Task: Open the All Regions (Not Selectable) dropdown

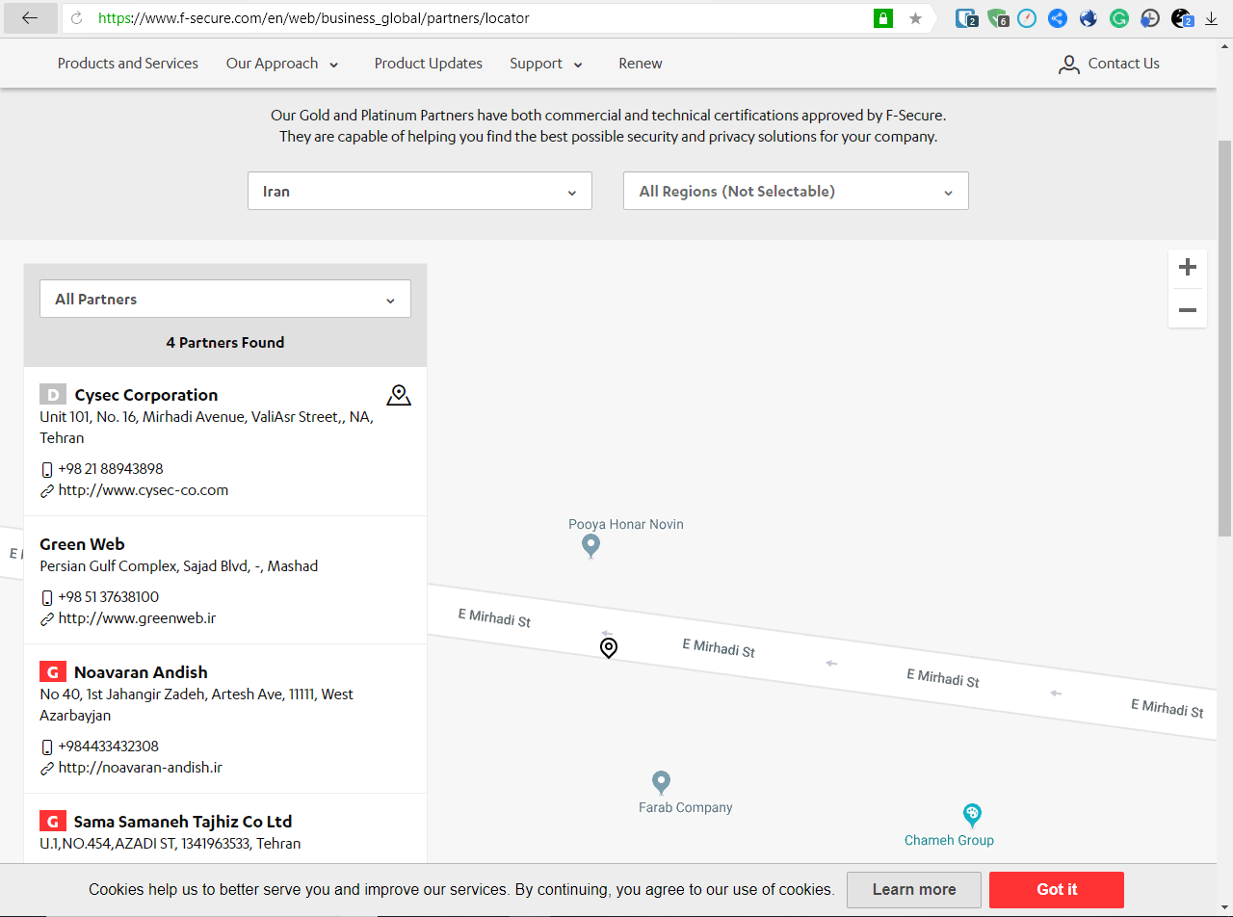Action: click(796, 191)
